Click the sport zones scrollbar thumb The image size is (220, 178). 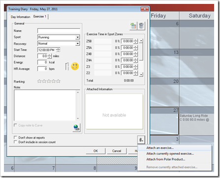coord(141,52)
